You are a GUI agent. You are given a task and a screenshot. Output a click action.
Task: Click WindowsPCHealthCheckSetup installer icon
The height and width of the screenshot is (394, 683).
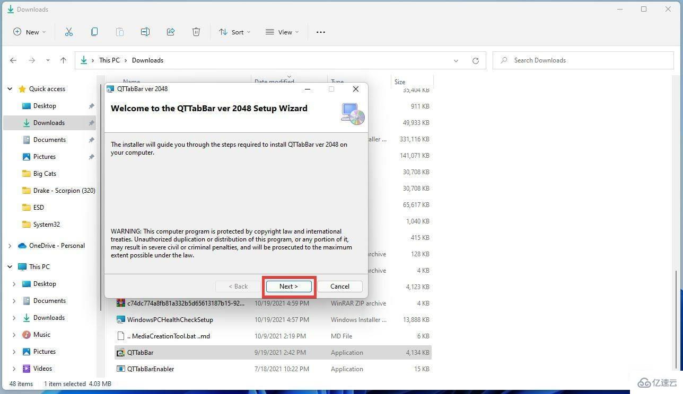(121, 320)
